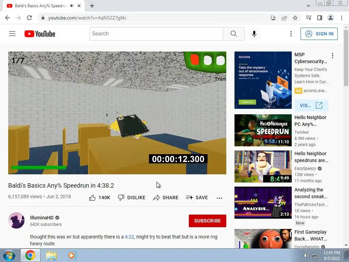
Task: Subscribe to IlluminaHD
Action: [x=208, y=221]
